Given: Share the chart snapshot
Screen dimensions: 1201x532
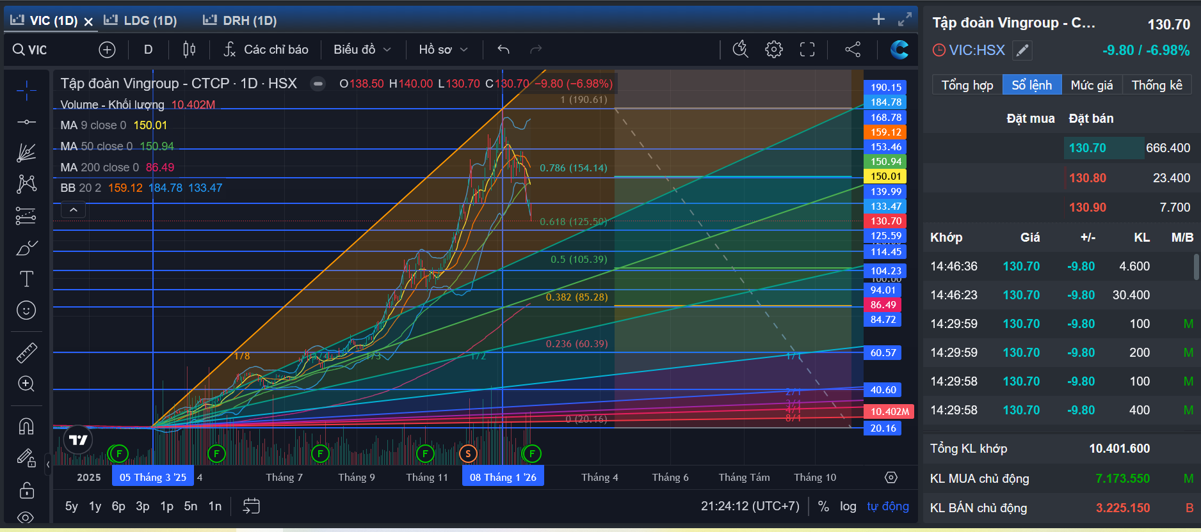Looking at the screenshot, I should point(853,49).
